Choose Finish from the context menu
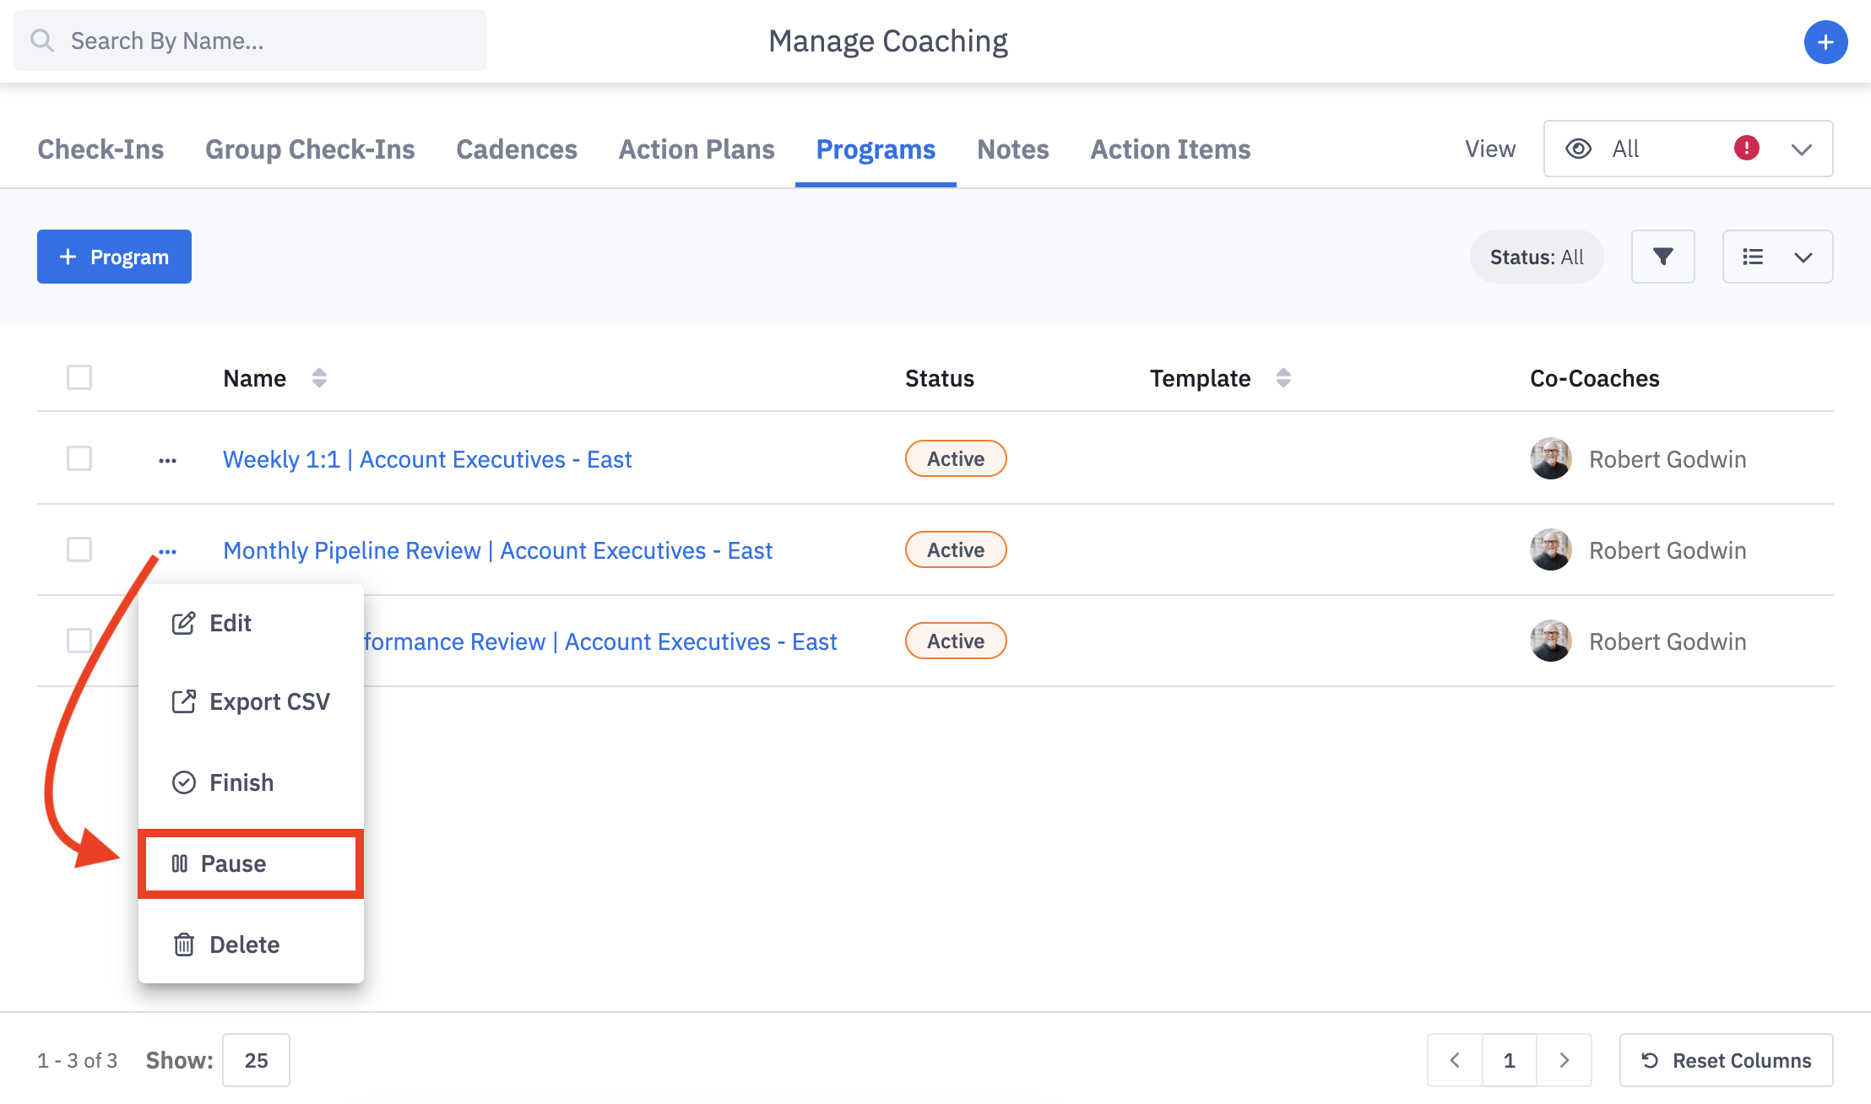Image resolution: width=1871 pixels, height=1104 pixels. (x=241, y=782)
